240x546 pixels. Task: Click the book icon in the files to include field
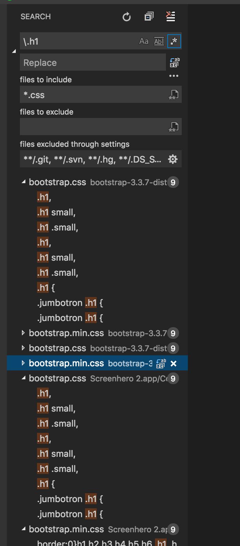pos(174,95)
